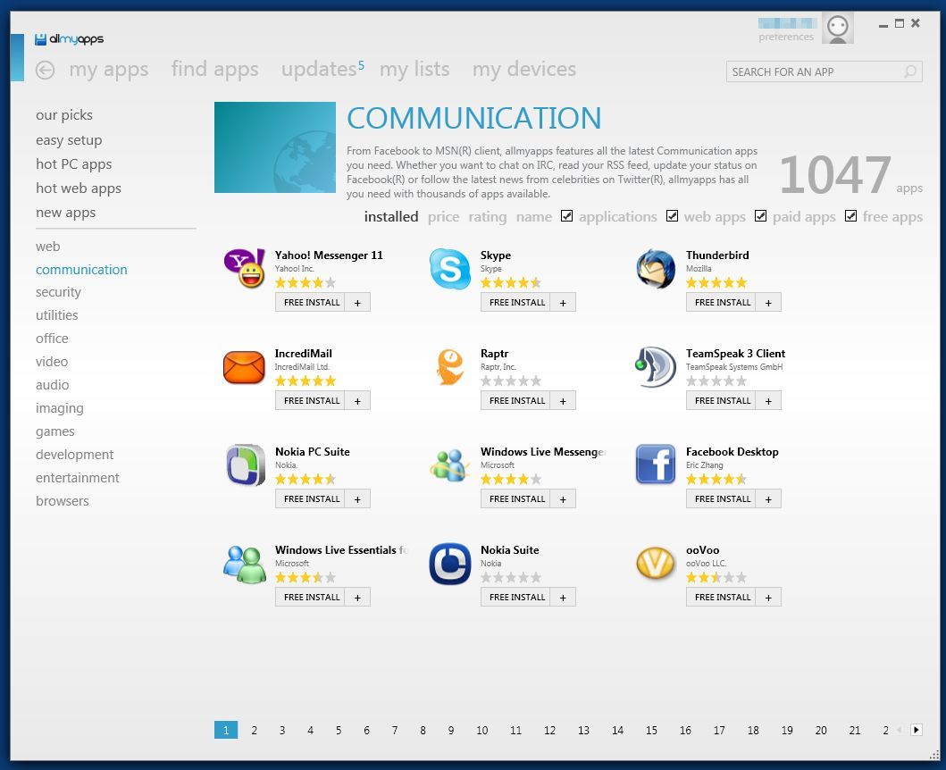Click the Windows Live Essentials icon

pyautogui.click(x=245, y=565)
